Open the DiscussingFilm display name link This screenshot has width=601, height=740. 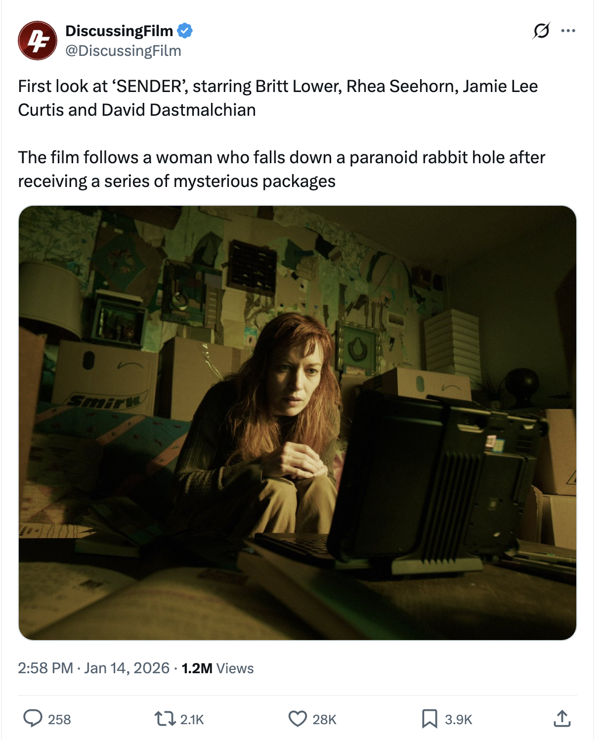tap(119, 31)
